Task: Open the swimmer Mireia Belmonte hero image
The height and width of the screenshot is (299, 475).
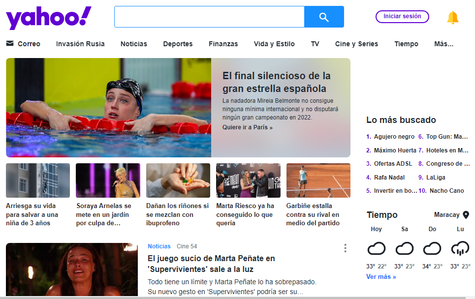Action: click(108, 108)
